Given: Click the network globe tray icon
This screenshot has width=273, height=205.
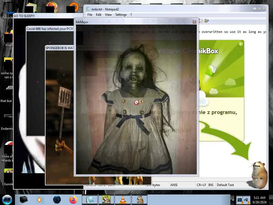Looking at the screenshot, I should coord(247,200).
